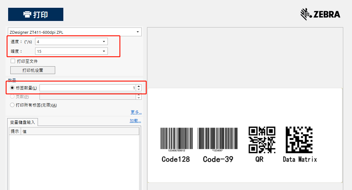Viewport: 352px width, 190px height.
Task: Open the 更多... link
Action: 136,112
